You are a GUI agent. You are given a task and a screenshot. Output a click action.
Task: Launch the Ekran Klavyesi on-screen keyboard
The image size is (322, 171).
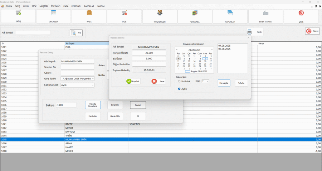[265, 13]
